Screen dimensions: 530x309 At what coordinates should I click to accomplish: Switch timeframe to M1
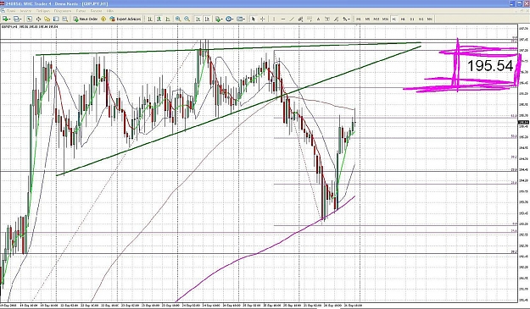coord(359,19)
